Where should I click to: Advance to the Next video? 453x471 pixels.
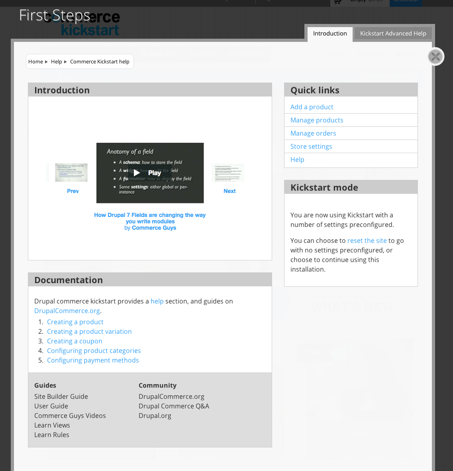229,191
